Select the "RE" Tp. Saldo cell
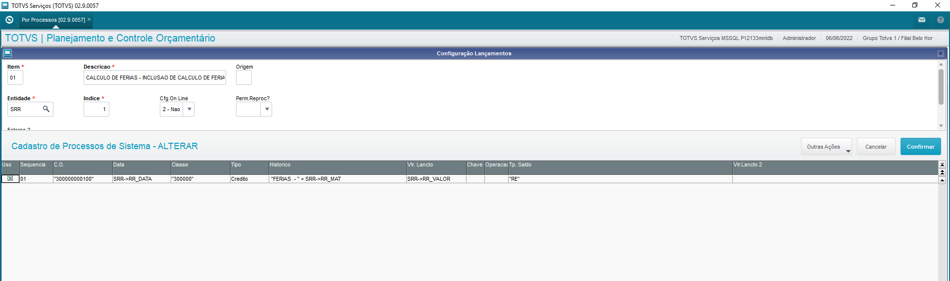This screenshot has height=281, width=950. point(620,179)
